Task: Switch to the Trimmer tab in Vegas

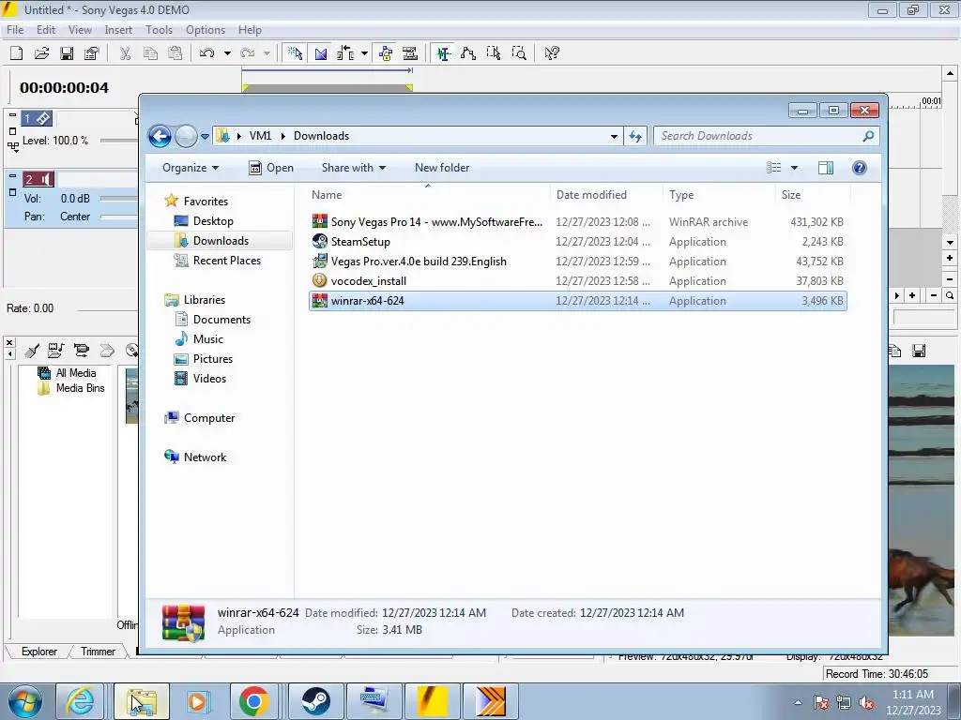Action: point(98,652)
